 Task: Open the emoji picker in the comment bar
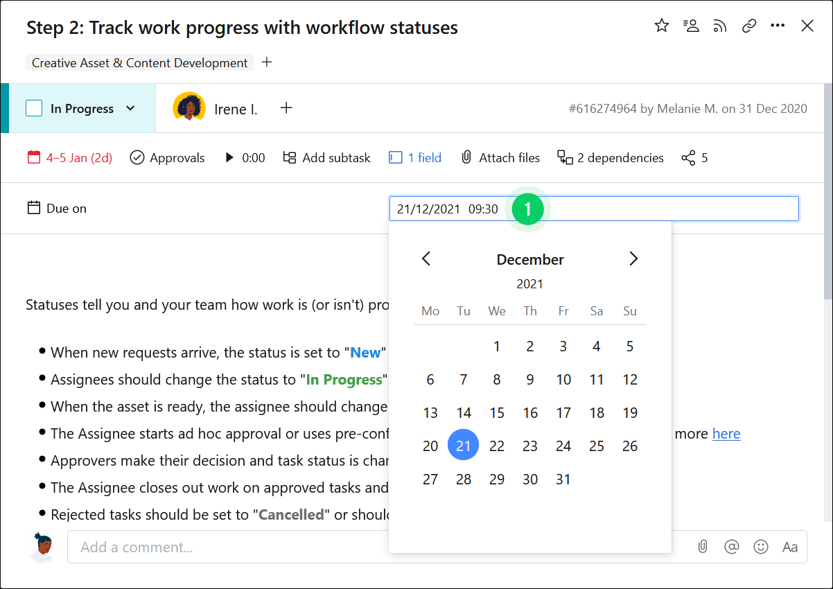pyautogui.click(x=760, y=547)
